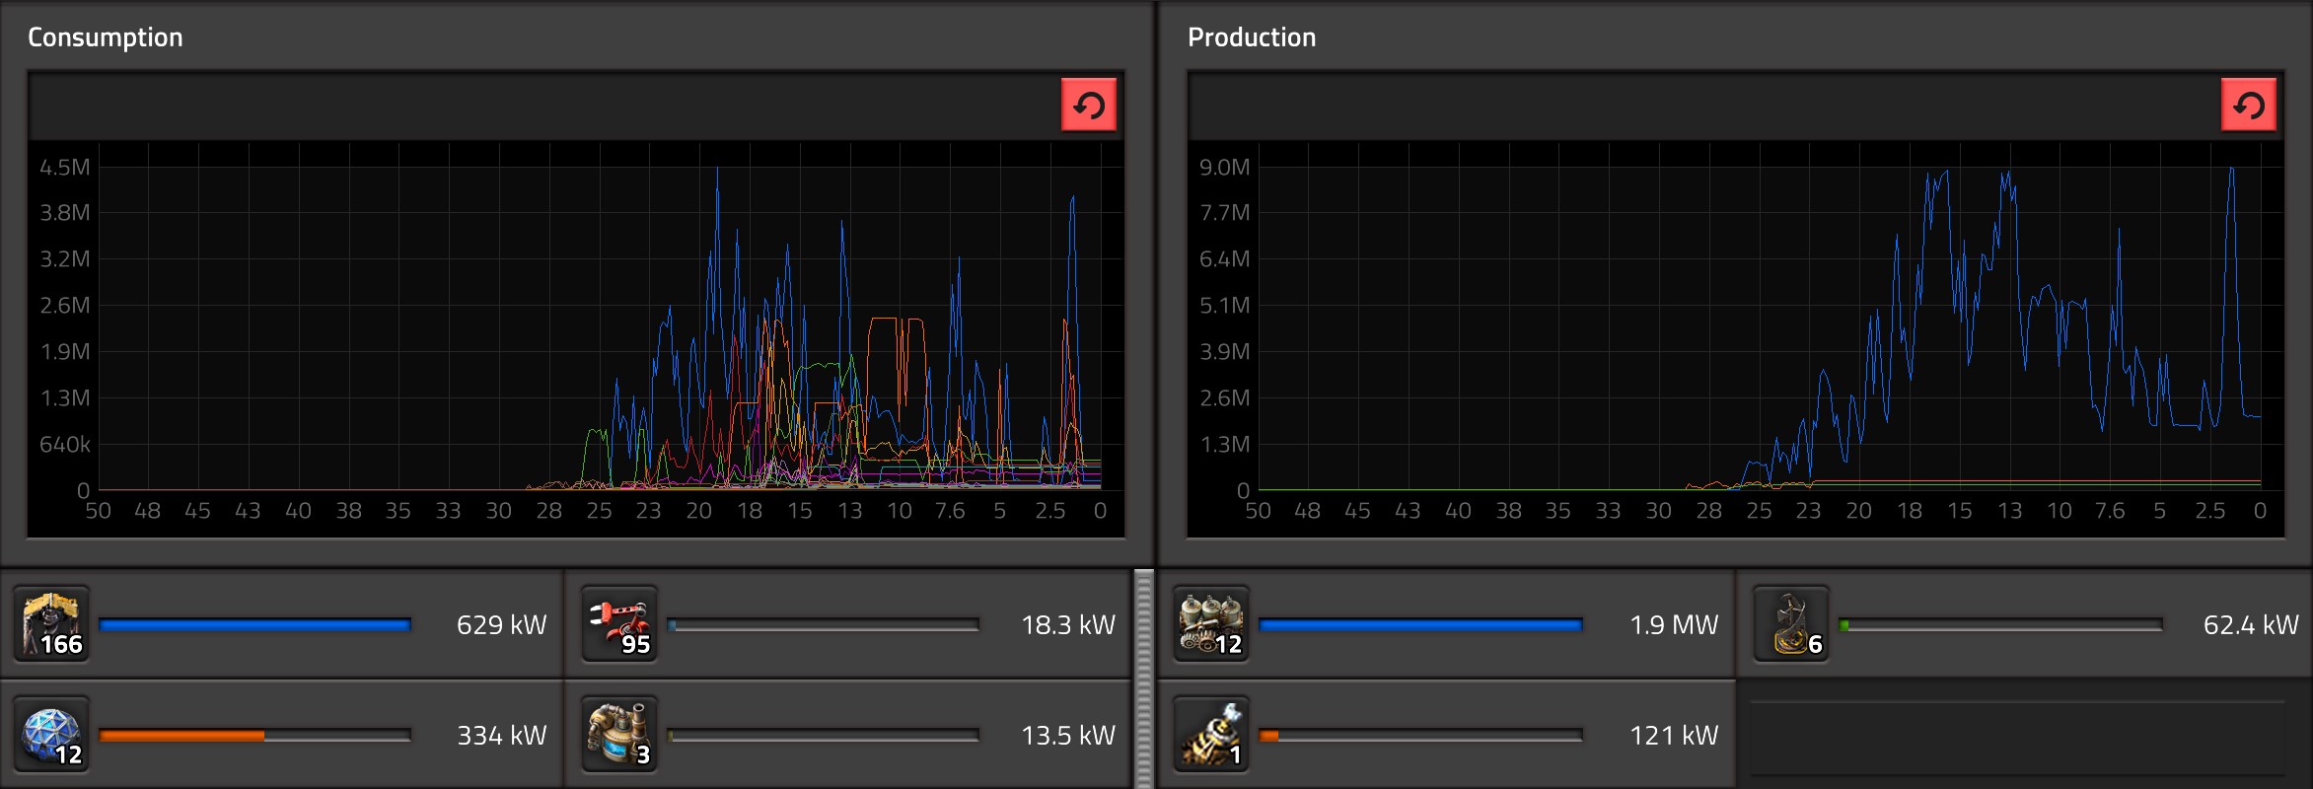Click the blue lab dome icon
Image resolution: width=2313 pixels, height=789 pixels.
pyautogui.click(x=51, y=735)
